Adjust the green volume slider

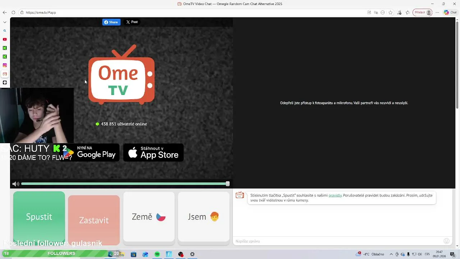(125, 184)
